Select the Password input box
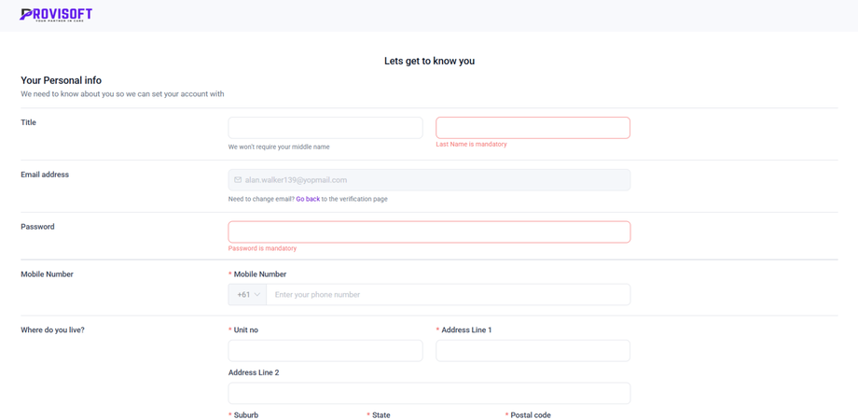This screenshot has height=420, width=858. [429, 231]
